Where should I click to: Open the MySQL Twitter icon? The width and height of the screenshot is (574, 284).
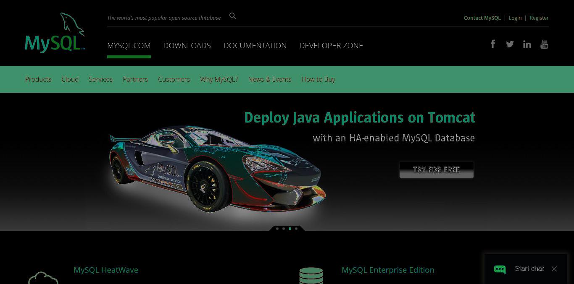pyautogui.click(x=510, y=44)
